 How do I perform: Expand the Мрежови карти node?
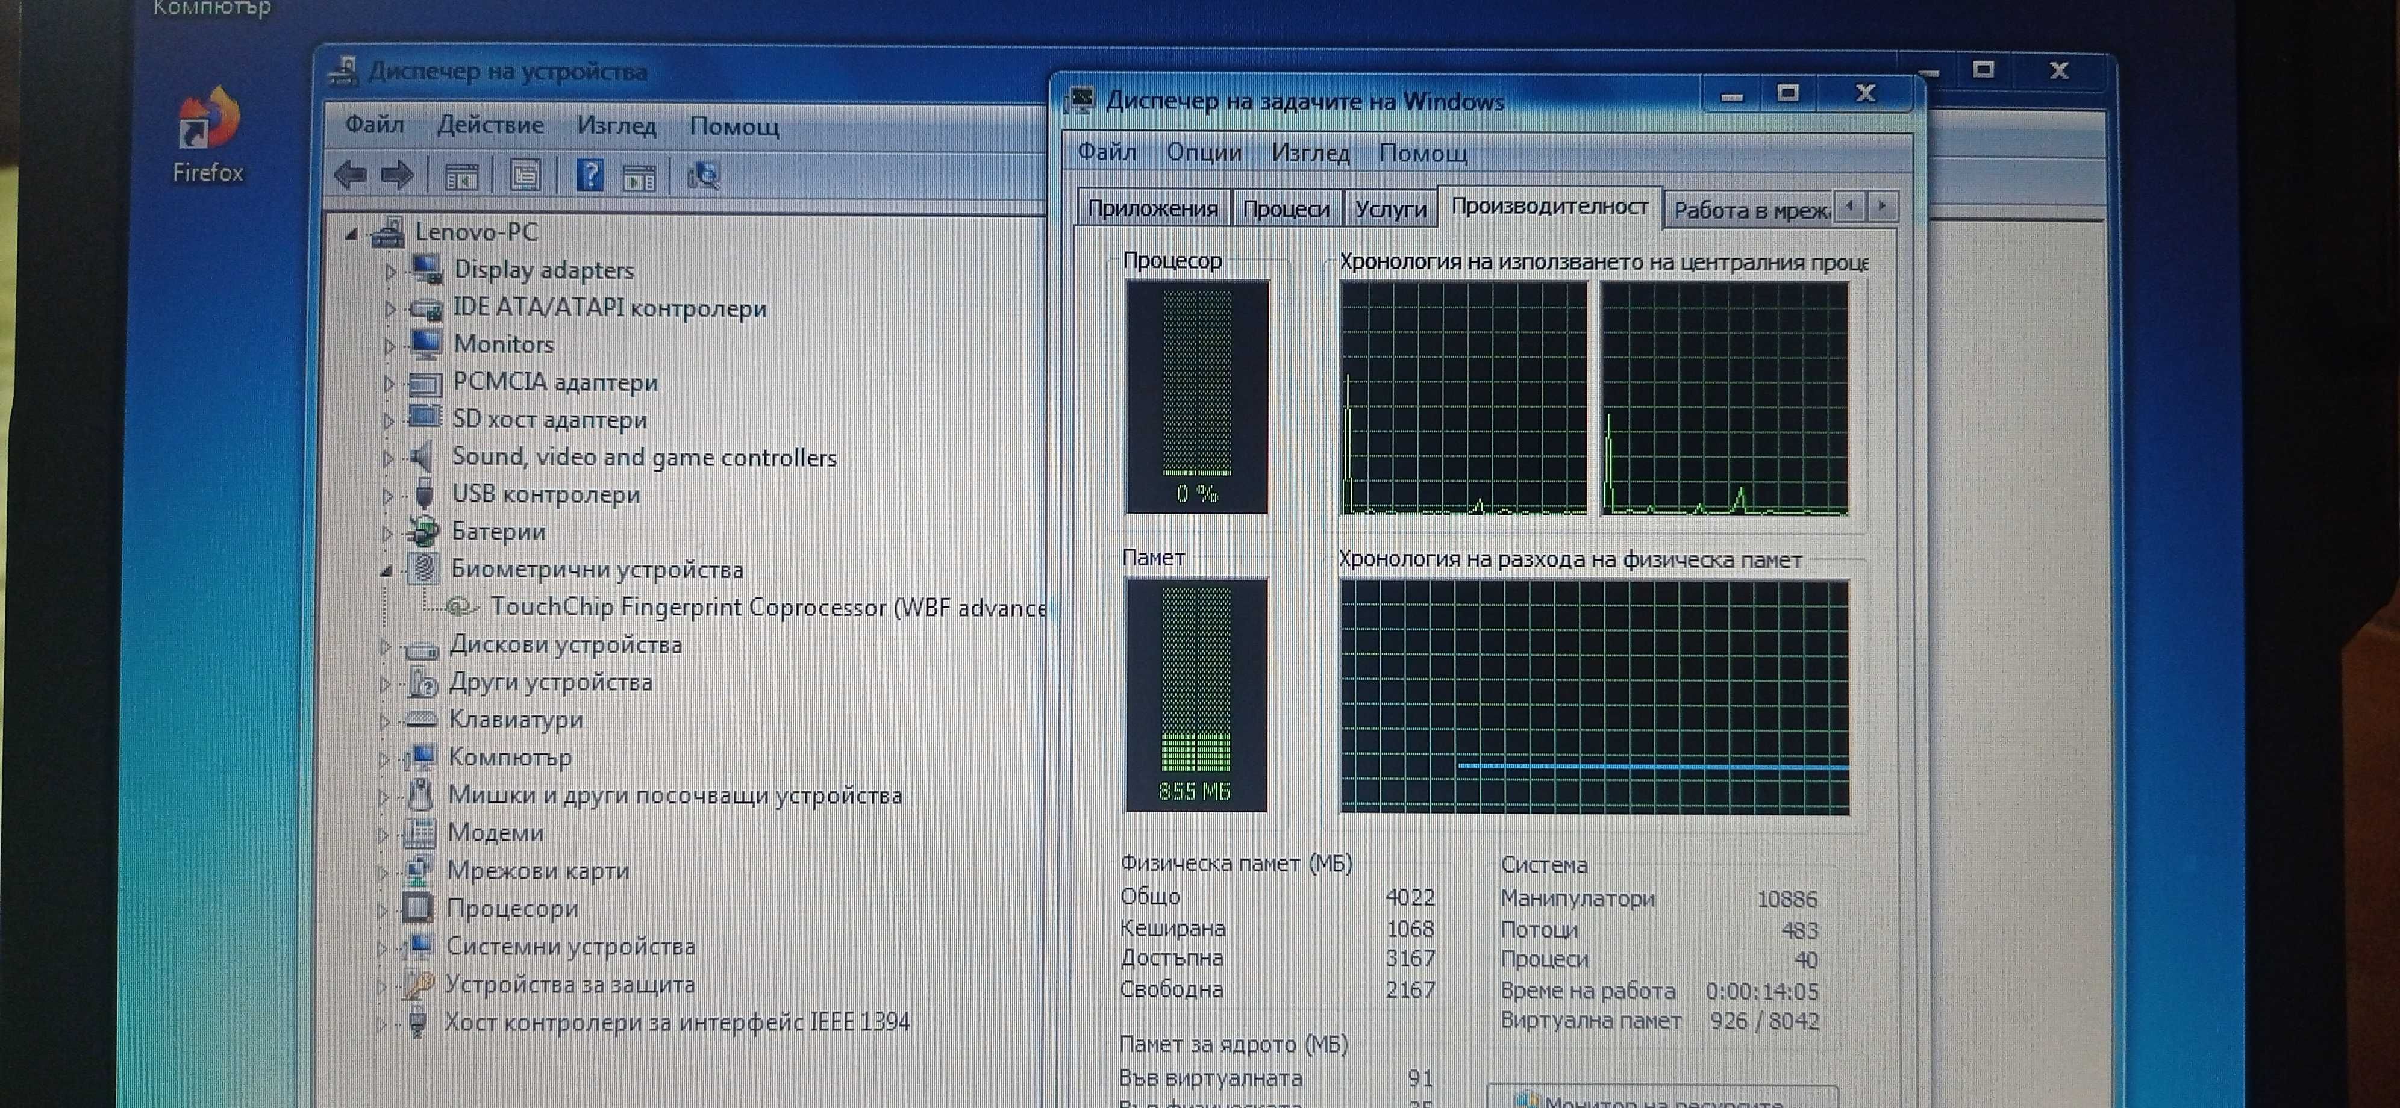pos(382,873)
